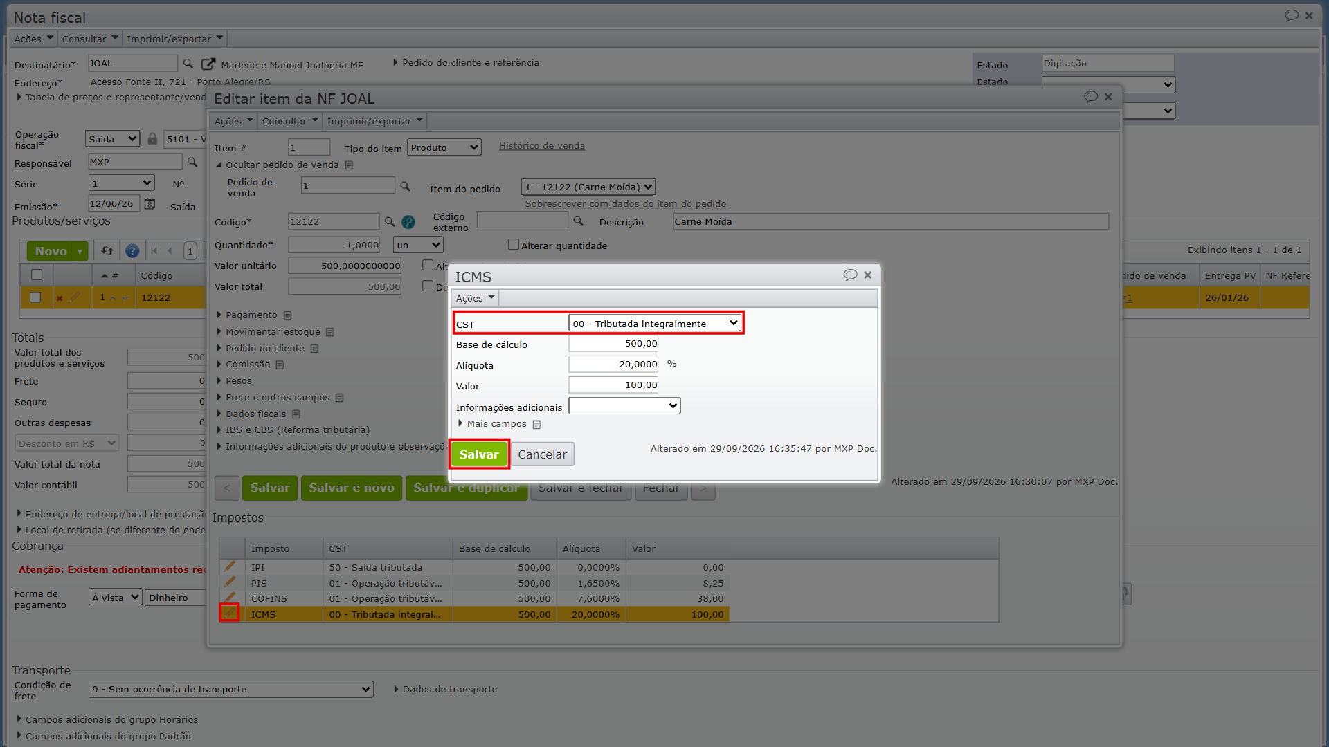Click round teal icon beside Código field
The height and width of the screenshot is (747, 1329).
[408, 222]
